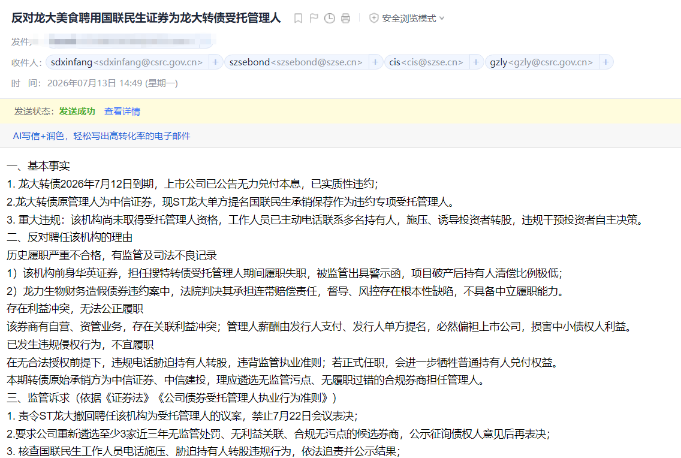Image resolution: width=681 pixels, height=458 pixels.
Task: Bookmark this email with the bookmark icon
Action: 298,18
